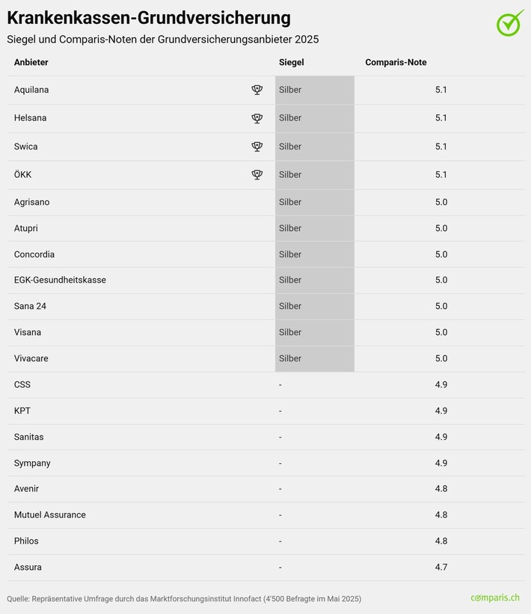This screenshot has width=531, height=614.
Task: Click the trophy icon in Swica row
Action: tap(257, 147)
